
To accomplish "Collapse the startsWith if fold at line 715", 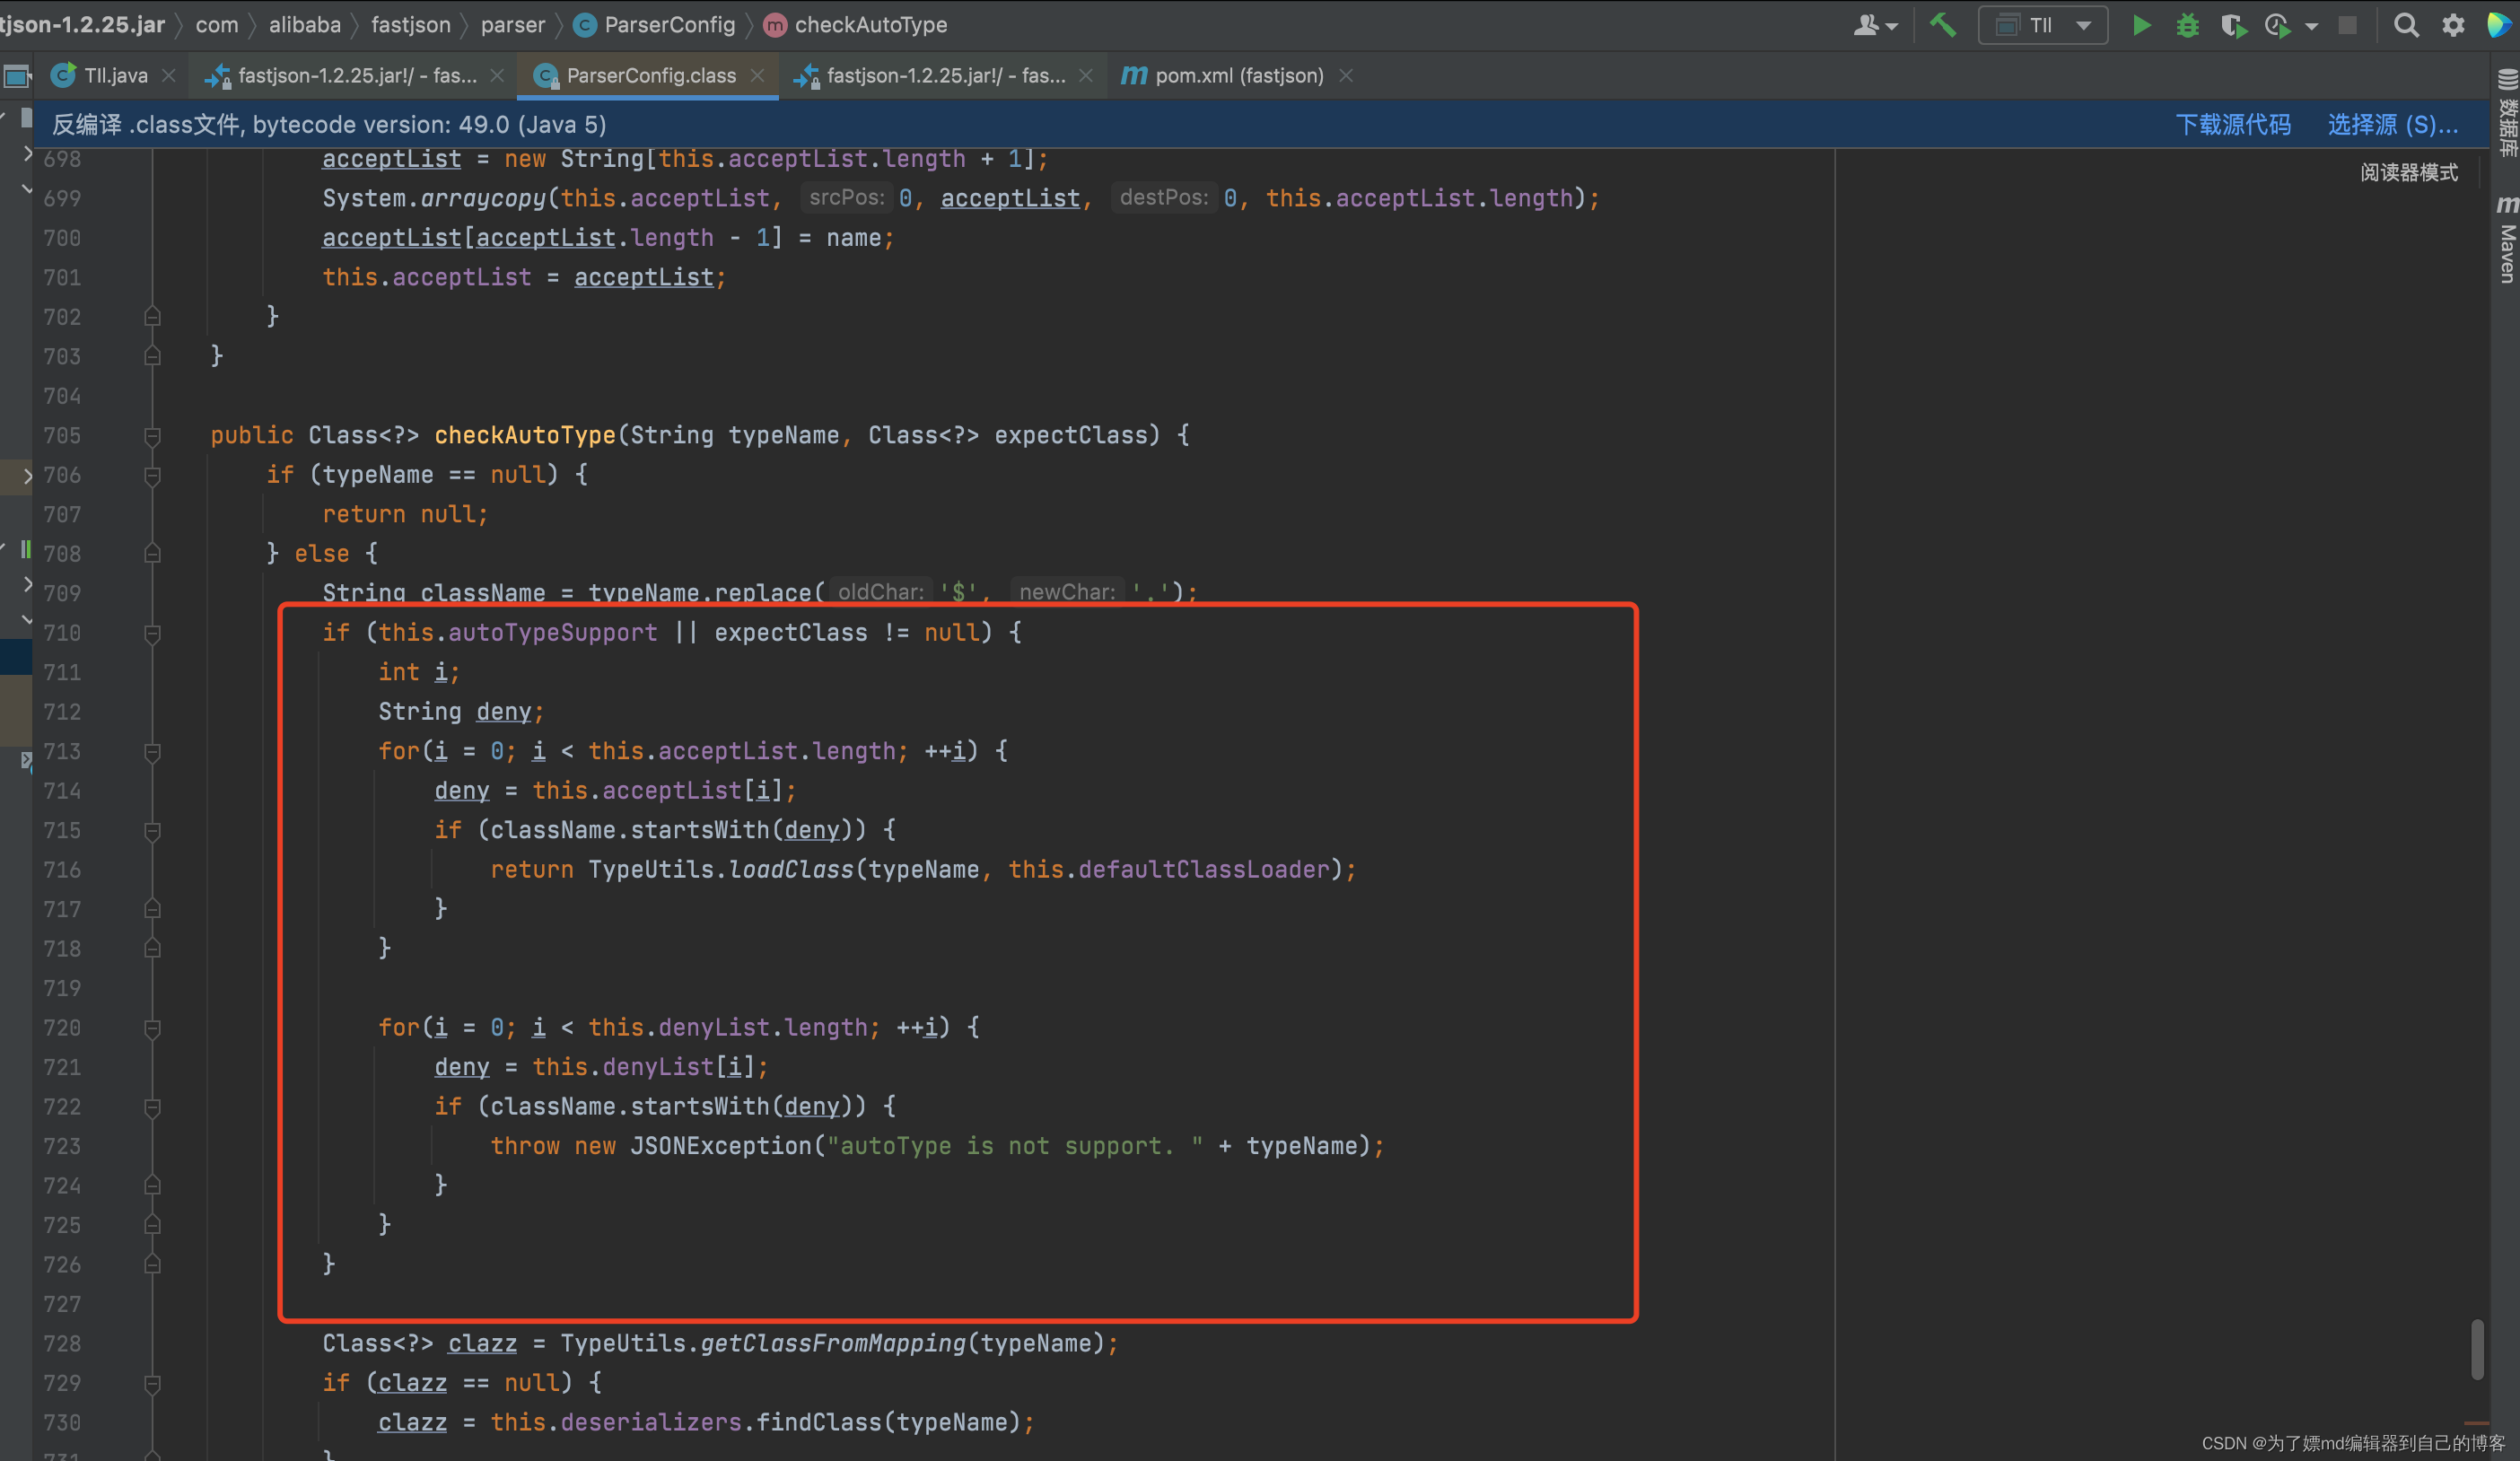I will point(153,831).
